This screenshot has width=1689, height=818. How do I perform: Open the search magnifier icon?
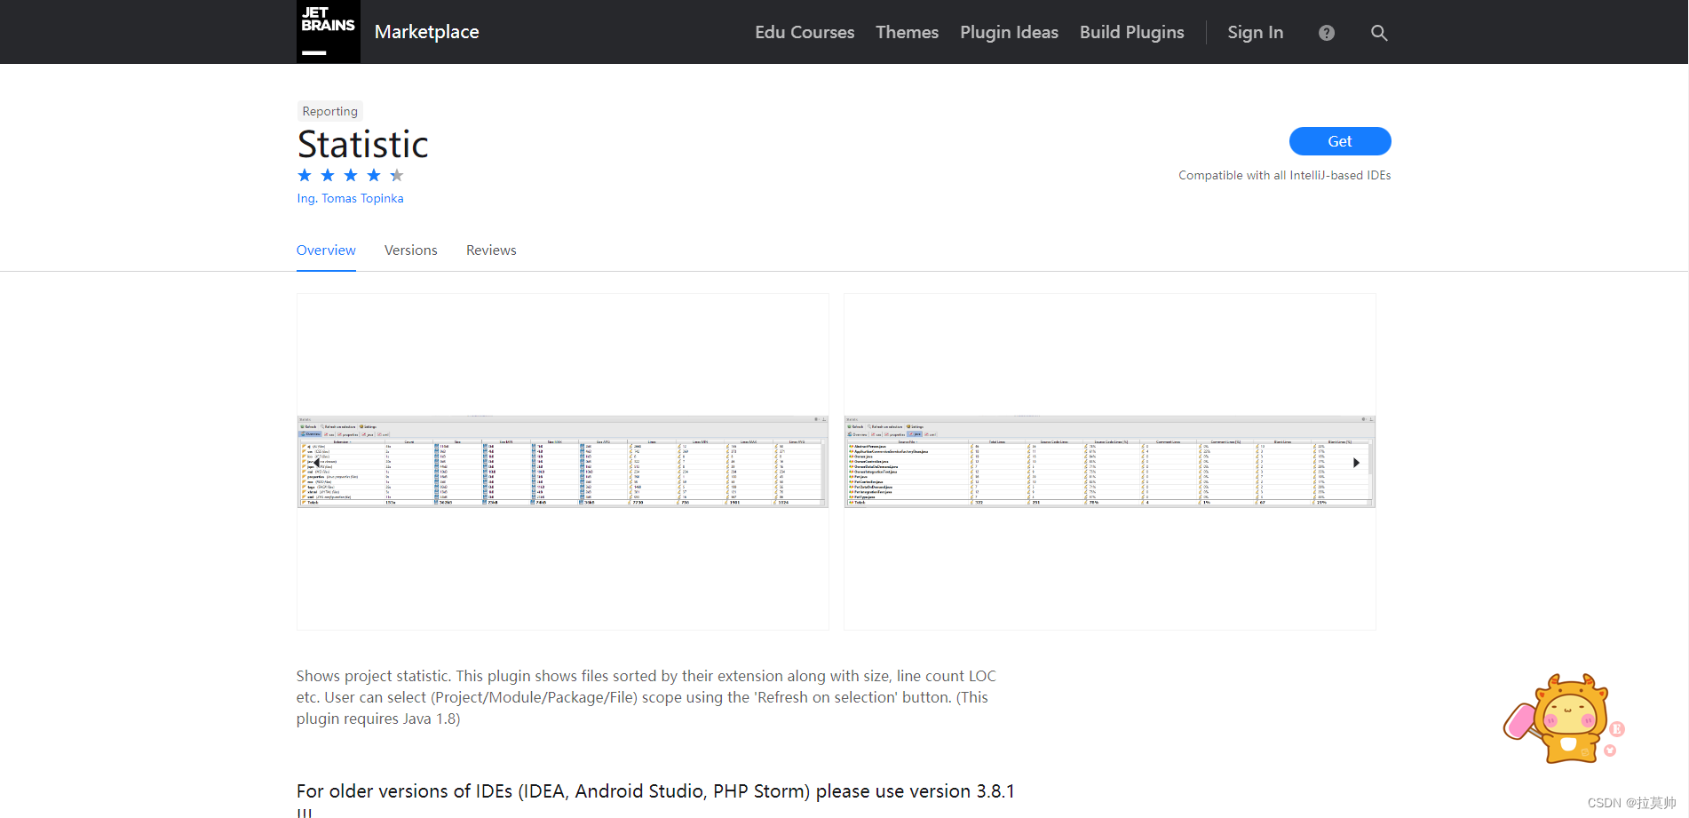tap(1379, 33)
